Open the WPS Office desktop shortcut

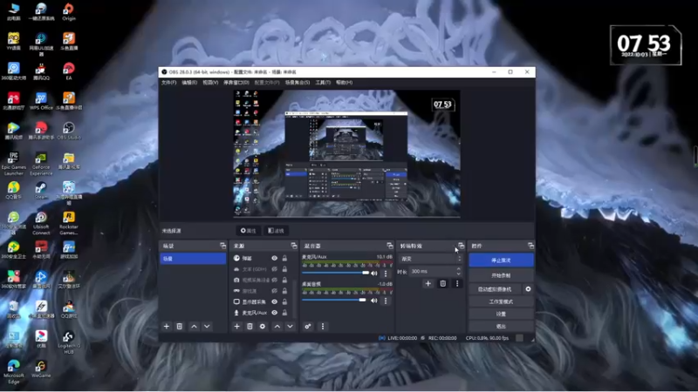(41, 101)
